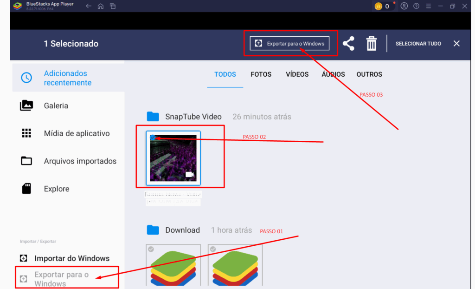Share the selected file
The image size is (475, 289).
pyautogui.click(x=349, y=43)
